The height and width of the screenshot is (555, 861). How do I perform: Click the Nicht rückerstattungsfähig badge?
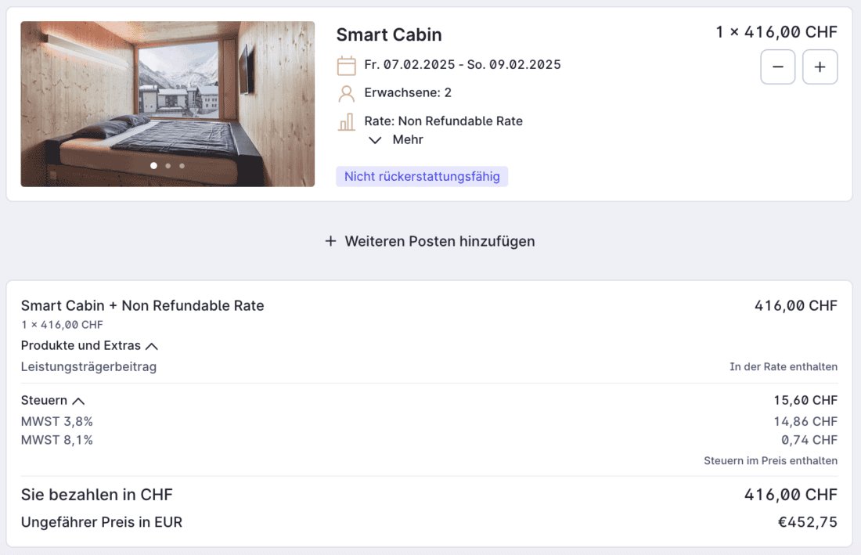(x=422, y=177)
